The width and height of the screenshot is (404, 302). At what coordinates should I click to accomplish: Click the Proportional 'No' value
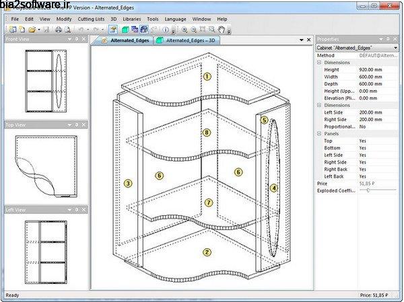(362, 126)
